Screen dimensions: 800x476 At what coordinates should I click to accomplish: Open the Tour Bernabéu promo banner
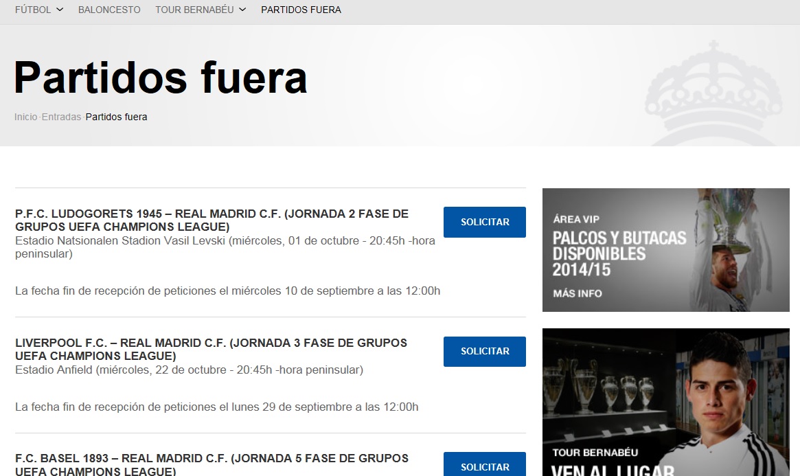coord(665,402)
